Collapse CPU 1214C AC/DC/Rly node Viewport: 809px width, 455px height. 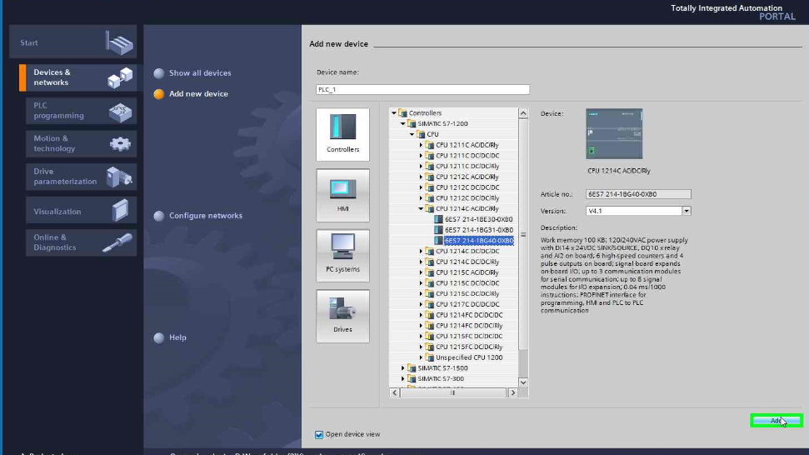click(421, 209)
